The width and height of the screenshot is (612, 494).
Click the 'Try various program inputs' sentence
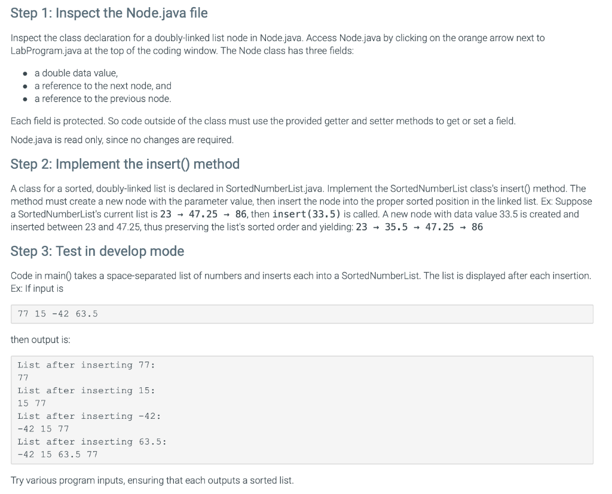coord(152,480)
